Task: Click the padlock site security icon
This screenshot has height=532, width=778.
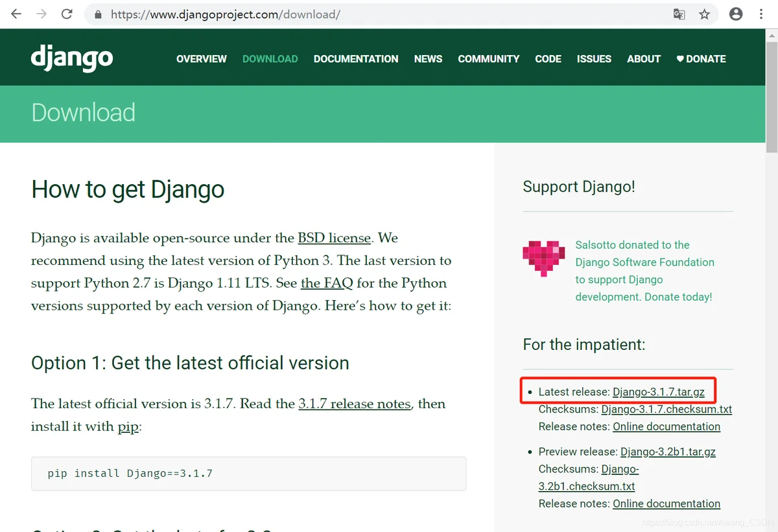Action: [98, 14]
